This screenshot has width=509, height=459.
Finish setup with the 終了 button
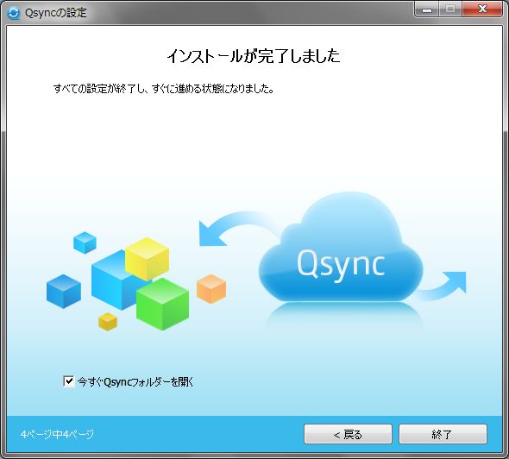pyautogui.click(x=443, y=434)
